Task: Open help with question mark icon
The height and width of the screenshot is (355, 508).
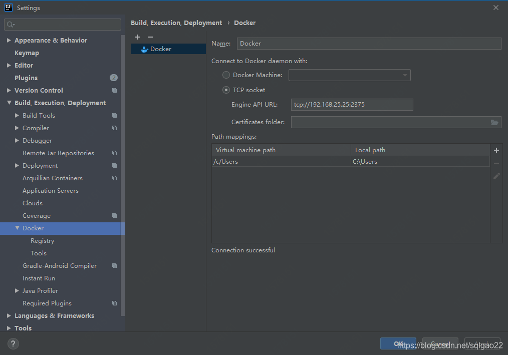Action: pos(13,343)
